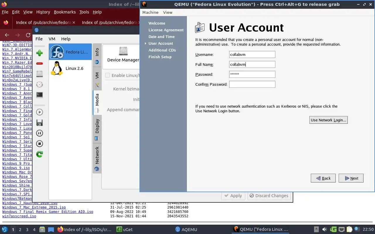
Task: Click the Use Network Login button
Action: click(328, 120)
